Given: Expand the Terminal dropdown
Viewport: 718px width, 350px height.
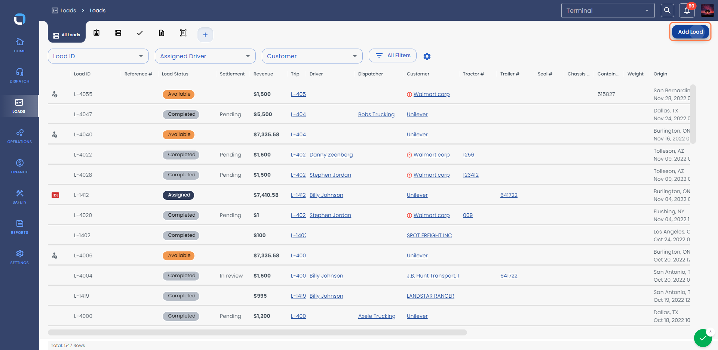Looking at the screenshot, I should coord(608,10).
